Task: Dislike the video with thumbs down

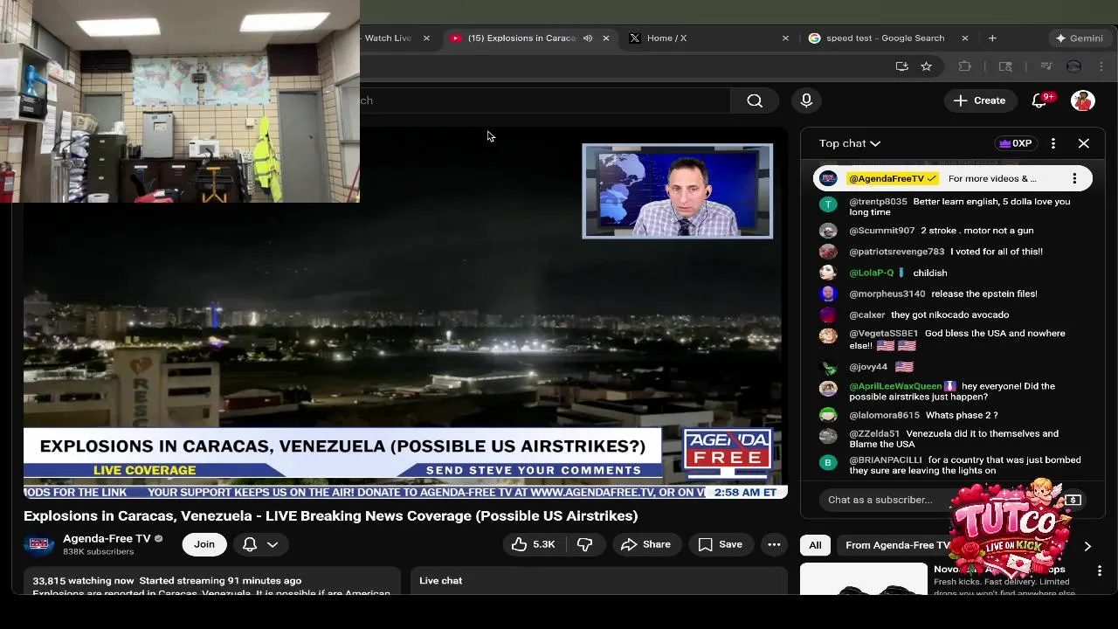Action: (584, 544)
